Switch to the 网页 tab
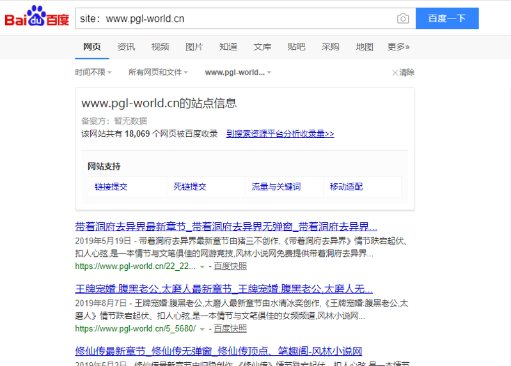 pyautogui.click(x=92, y=47)
